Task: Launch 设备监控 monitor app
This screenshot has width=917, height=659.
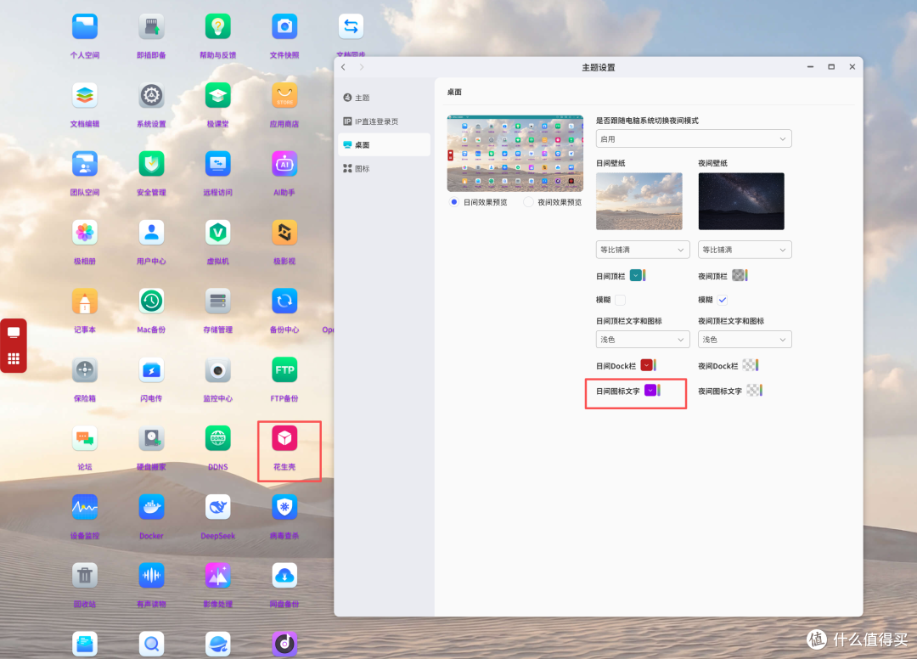Action: pyautogui.click(x=85, y=507)
